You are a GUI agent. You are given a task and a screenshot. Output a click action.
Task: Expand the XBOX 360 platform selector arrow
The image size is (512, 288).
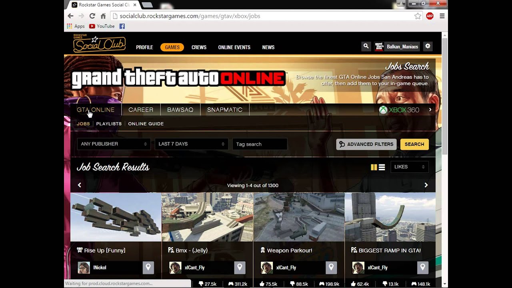pyautogui.click(x=430, y=110)
